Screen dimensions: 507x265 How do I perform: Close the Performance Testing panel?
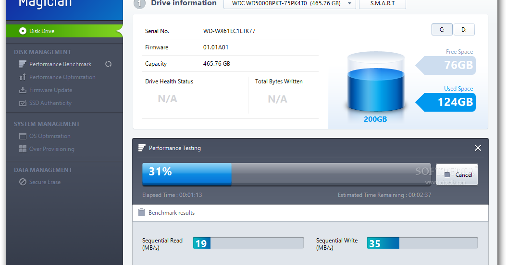click(478, 148)
